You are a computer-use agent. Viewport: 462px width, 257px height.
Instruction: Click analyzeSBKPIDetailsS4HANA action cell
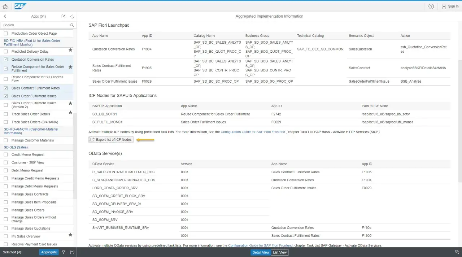pos(424,68)
